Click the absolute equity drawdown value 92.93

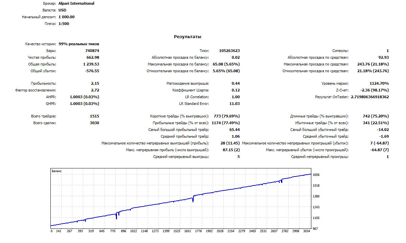pyautogui.click(x=384, y=57)
